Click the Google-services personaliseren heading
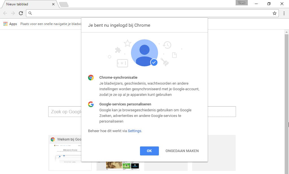The width and height of the screenshot is (289, 174). [125, 104]
